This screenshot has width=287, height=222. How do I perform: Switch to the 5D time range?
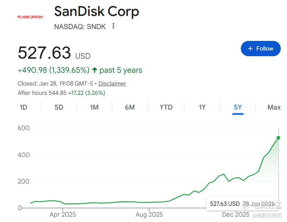[59, 107]
